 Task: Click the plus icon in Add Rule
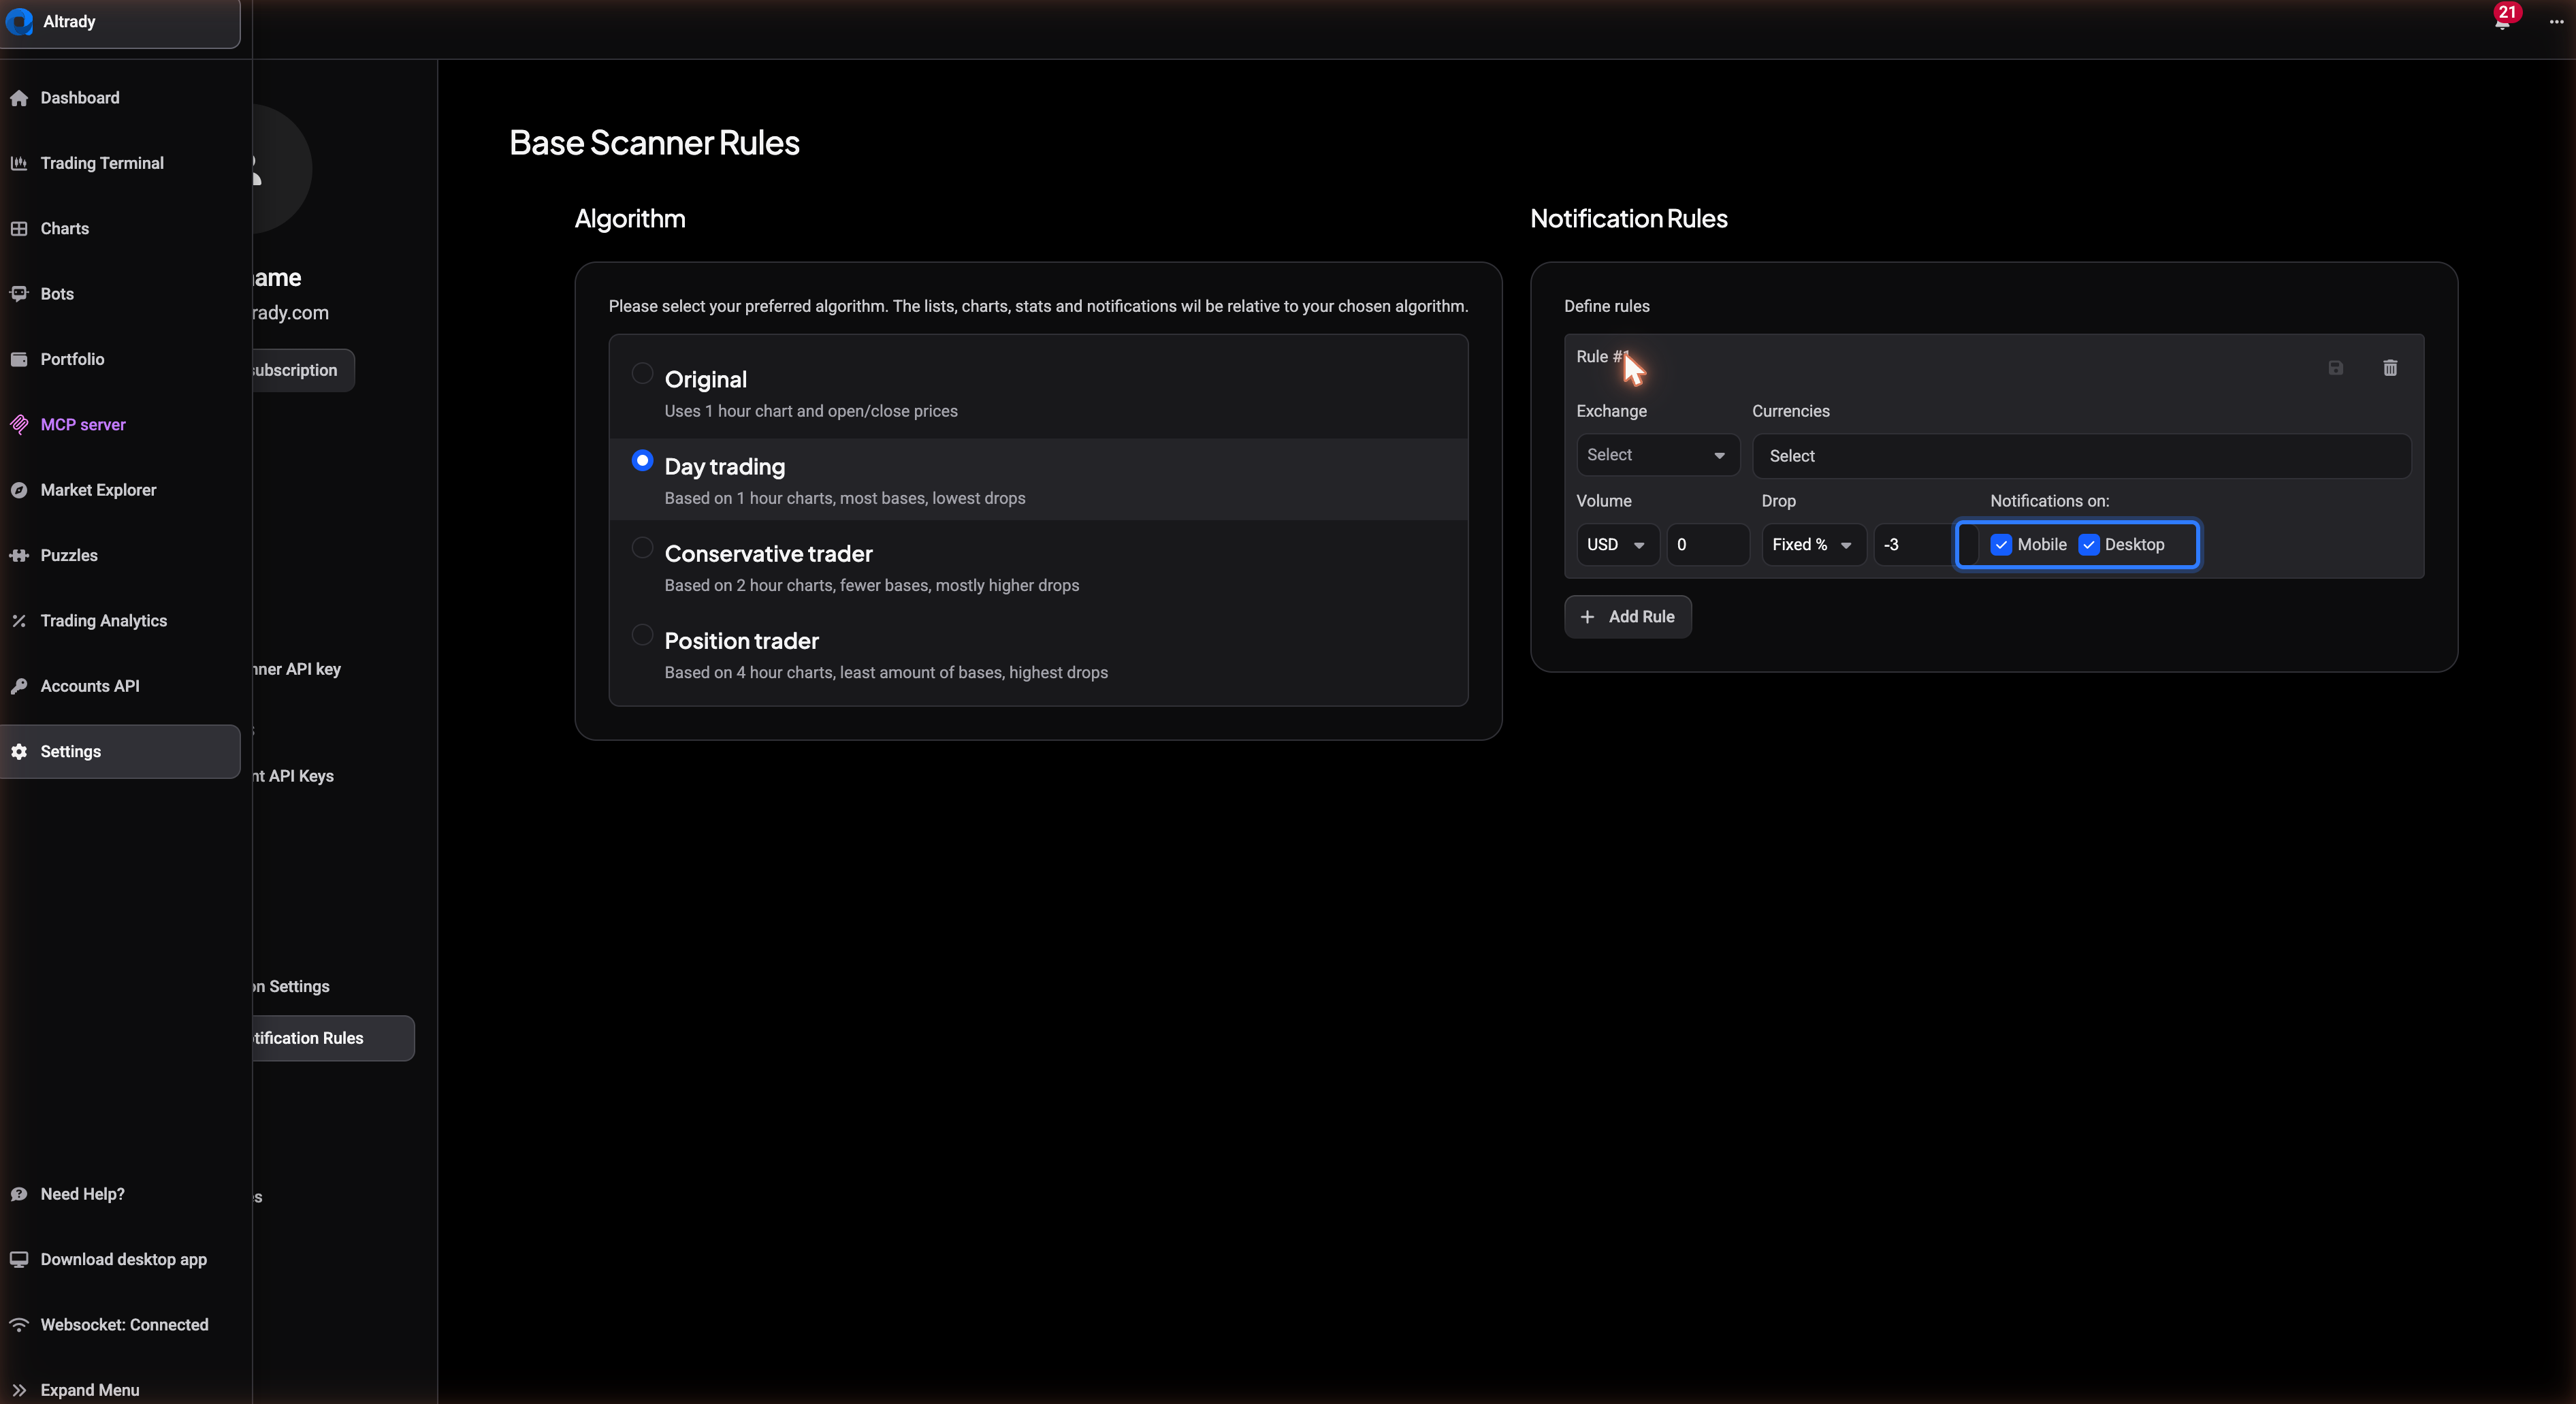coord(1587,617)
